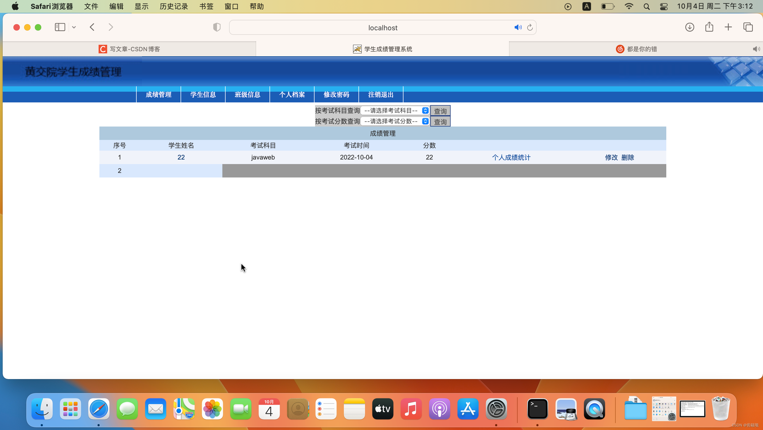Focus the localhost address bar

click(x=383, y=28)
